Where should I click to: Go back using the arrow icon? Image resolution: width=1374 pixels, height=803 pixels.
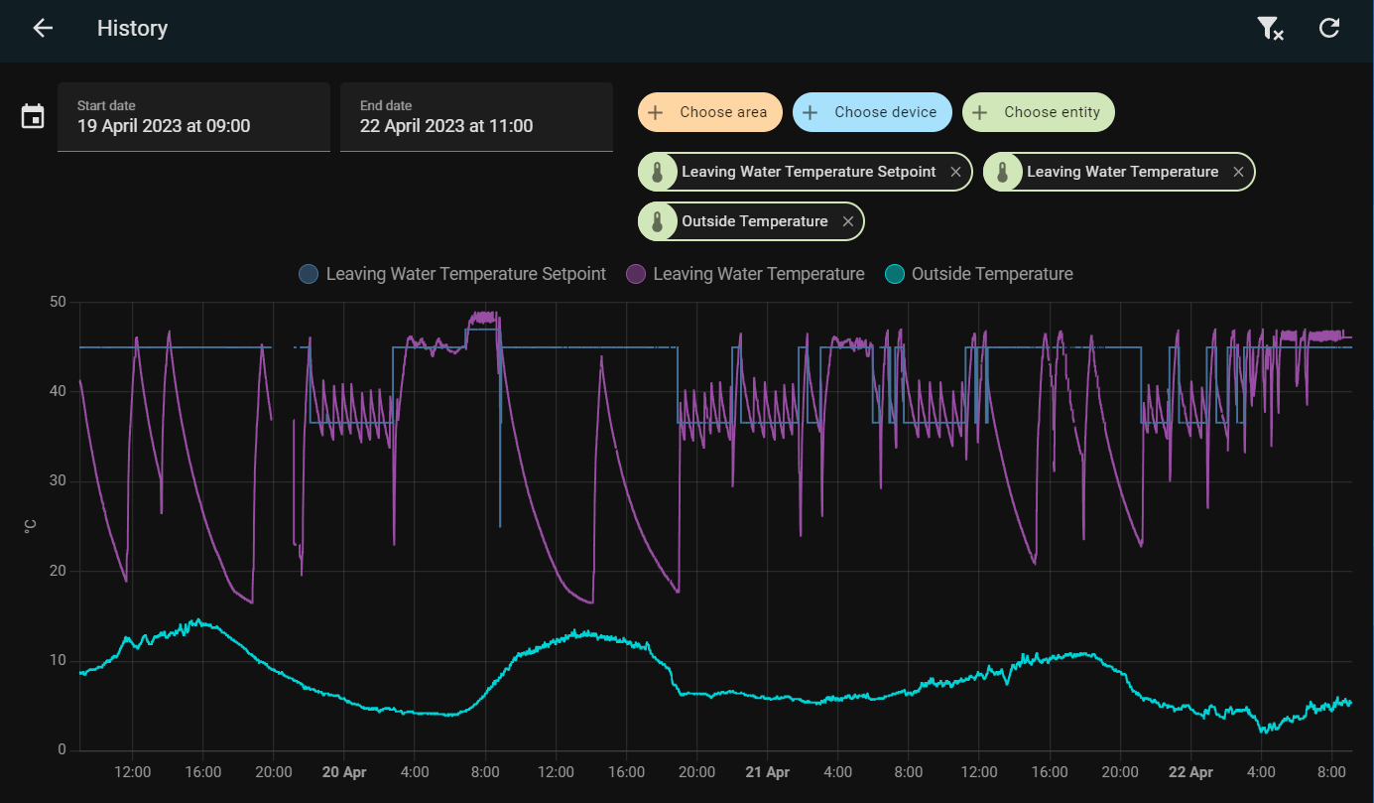pyautogui.click(x=43, y=28)
